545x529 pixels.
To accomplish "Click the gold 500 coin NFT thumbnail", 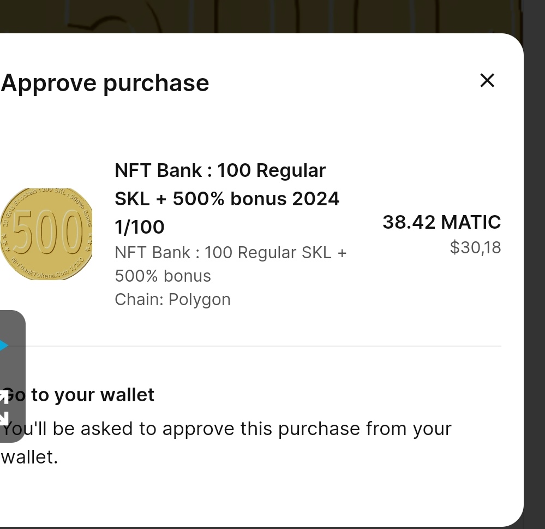I will pyautogui.click(x=46, y=233).
